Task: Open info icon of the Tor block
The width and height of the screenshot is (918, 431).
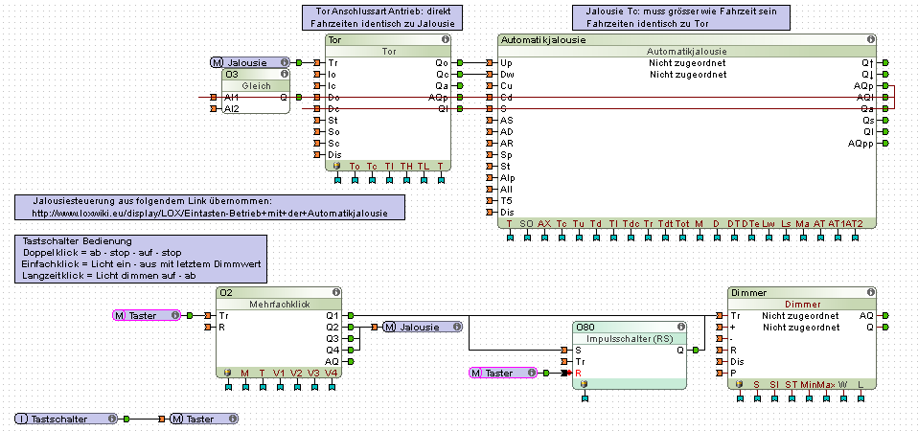Action: [446, 40]
